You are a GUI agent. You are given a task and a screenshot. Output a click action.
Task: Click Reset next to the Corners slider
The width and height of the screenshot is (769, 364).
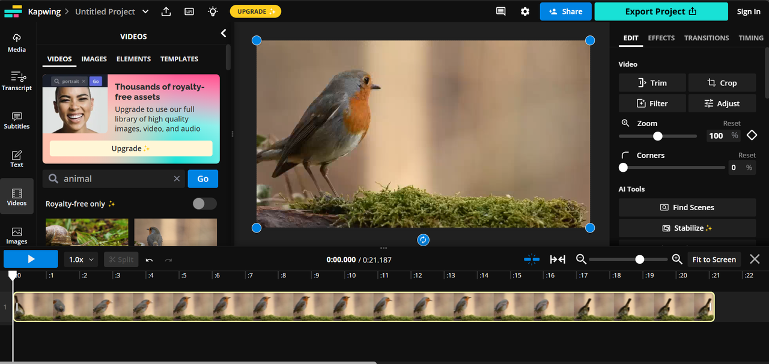click(747, 155)
